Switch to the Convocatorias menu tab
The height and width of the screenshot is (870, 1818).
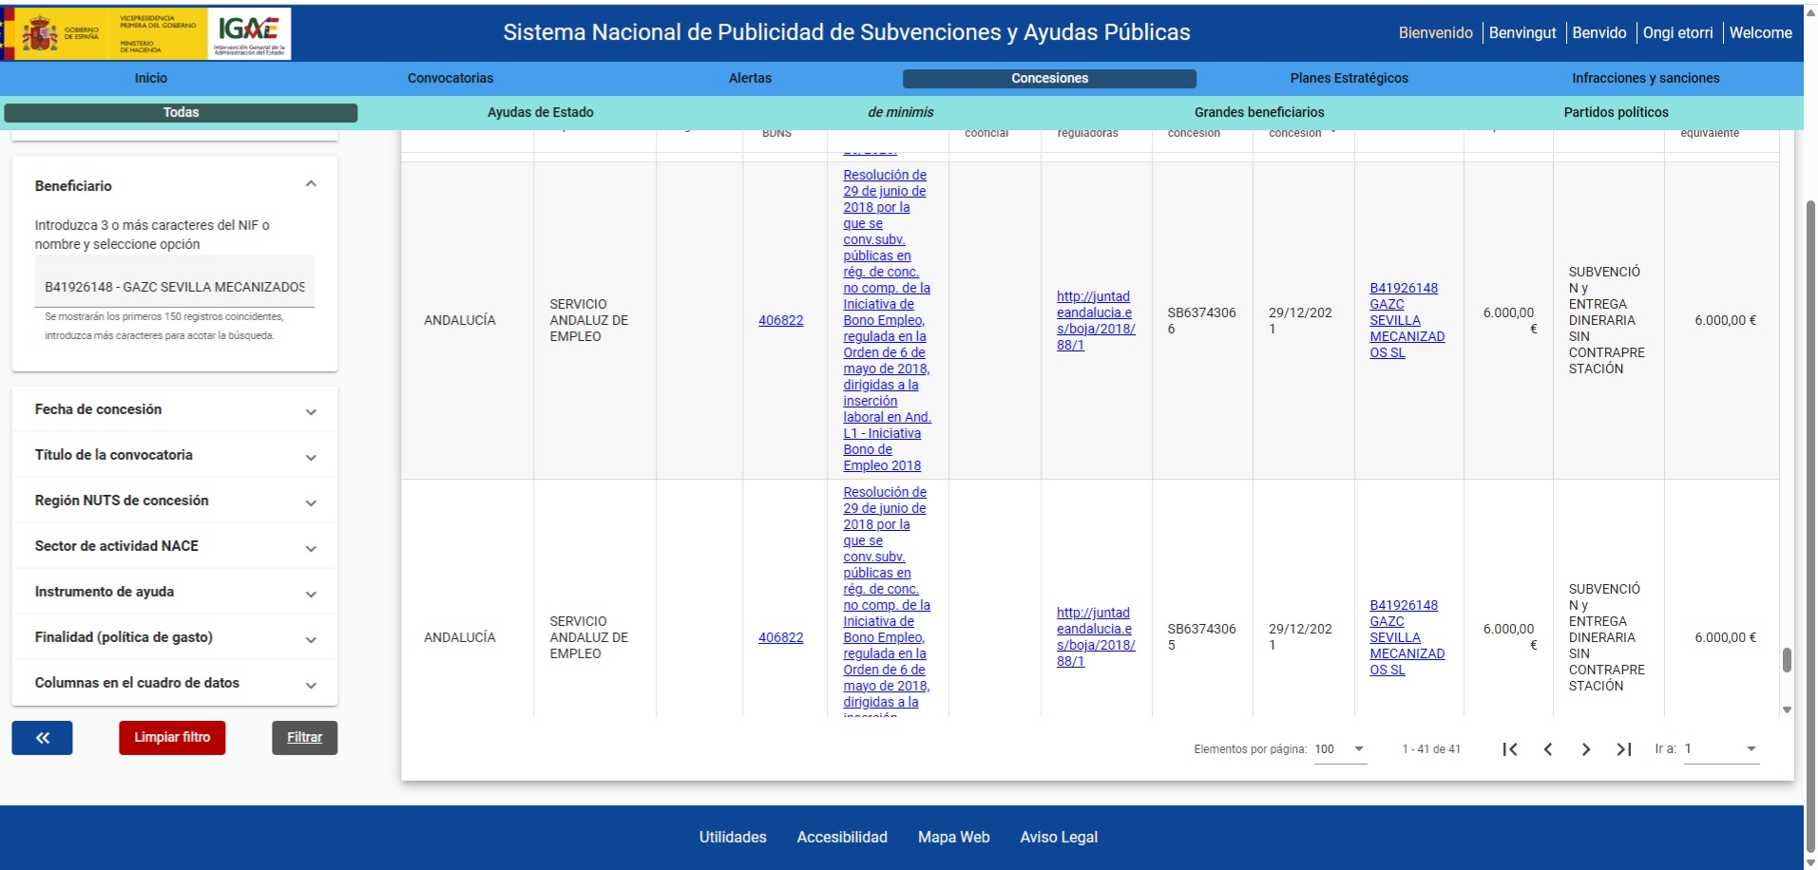point(450,79)
